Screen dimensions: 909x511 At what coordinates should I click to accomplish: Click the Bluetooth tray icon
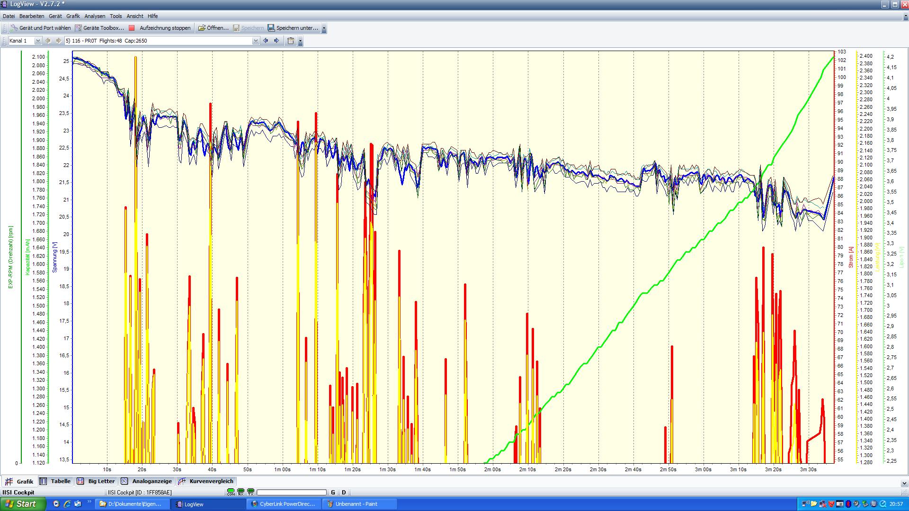848,504
